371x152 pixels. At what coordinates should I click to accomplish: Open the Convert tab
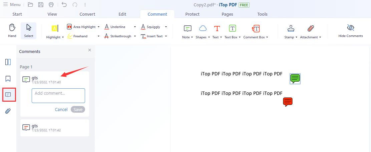tap(87, 14)
